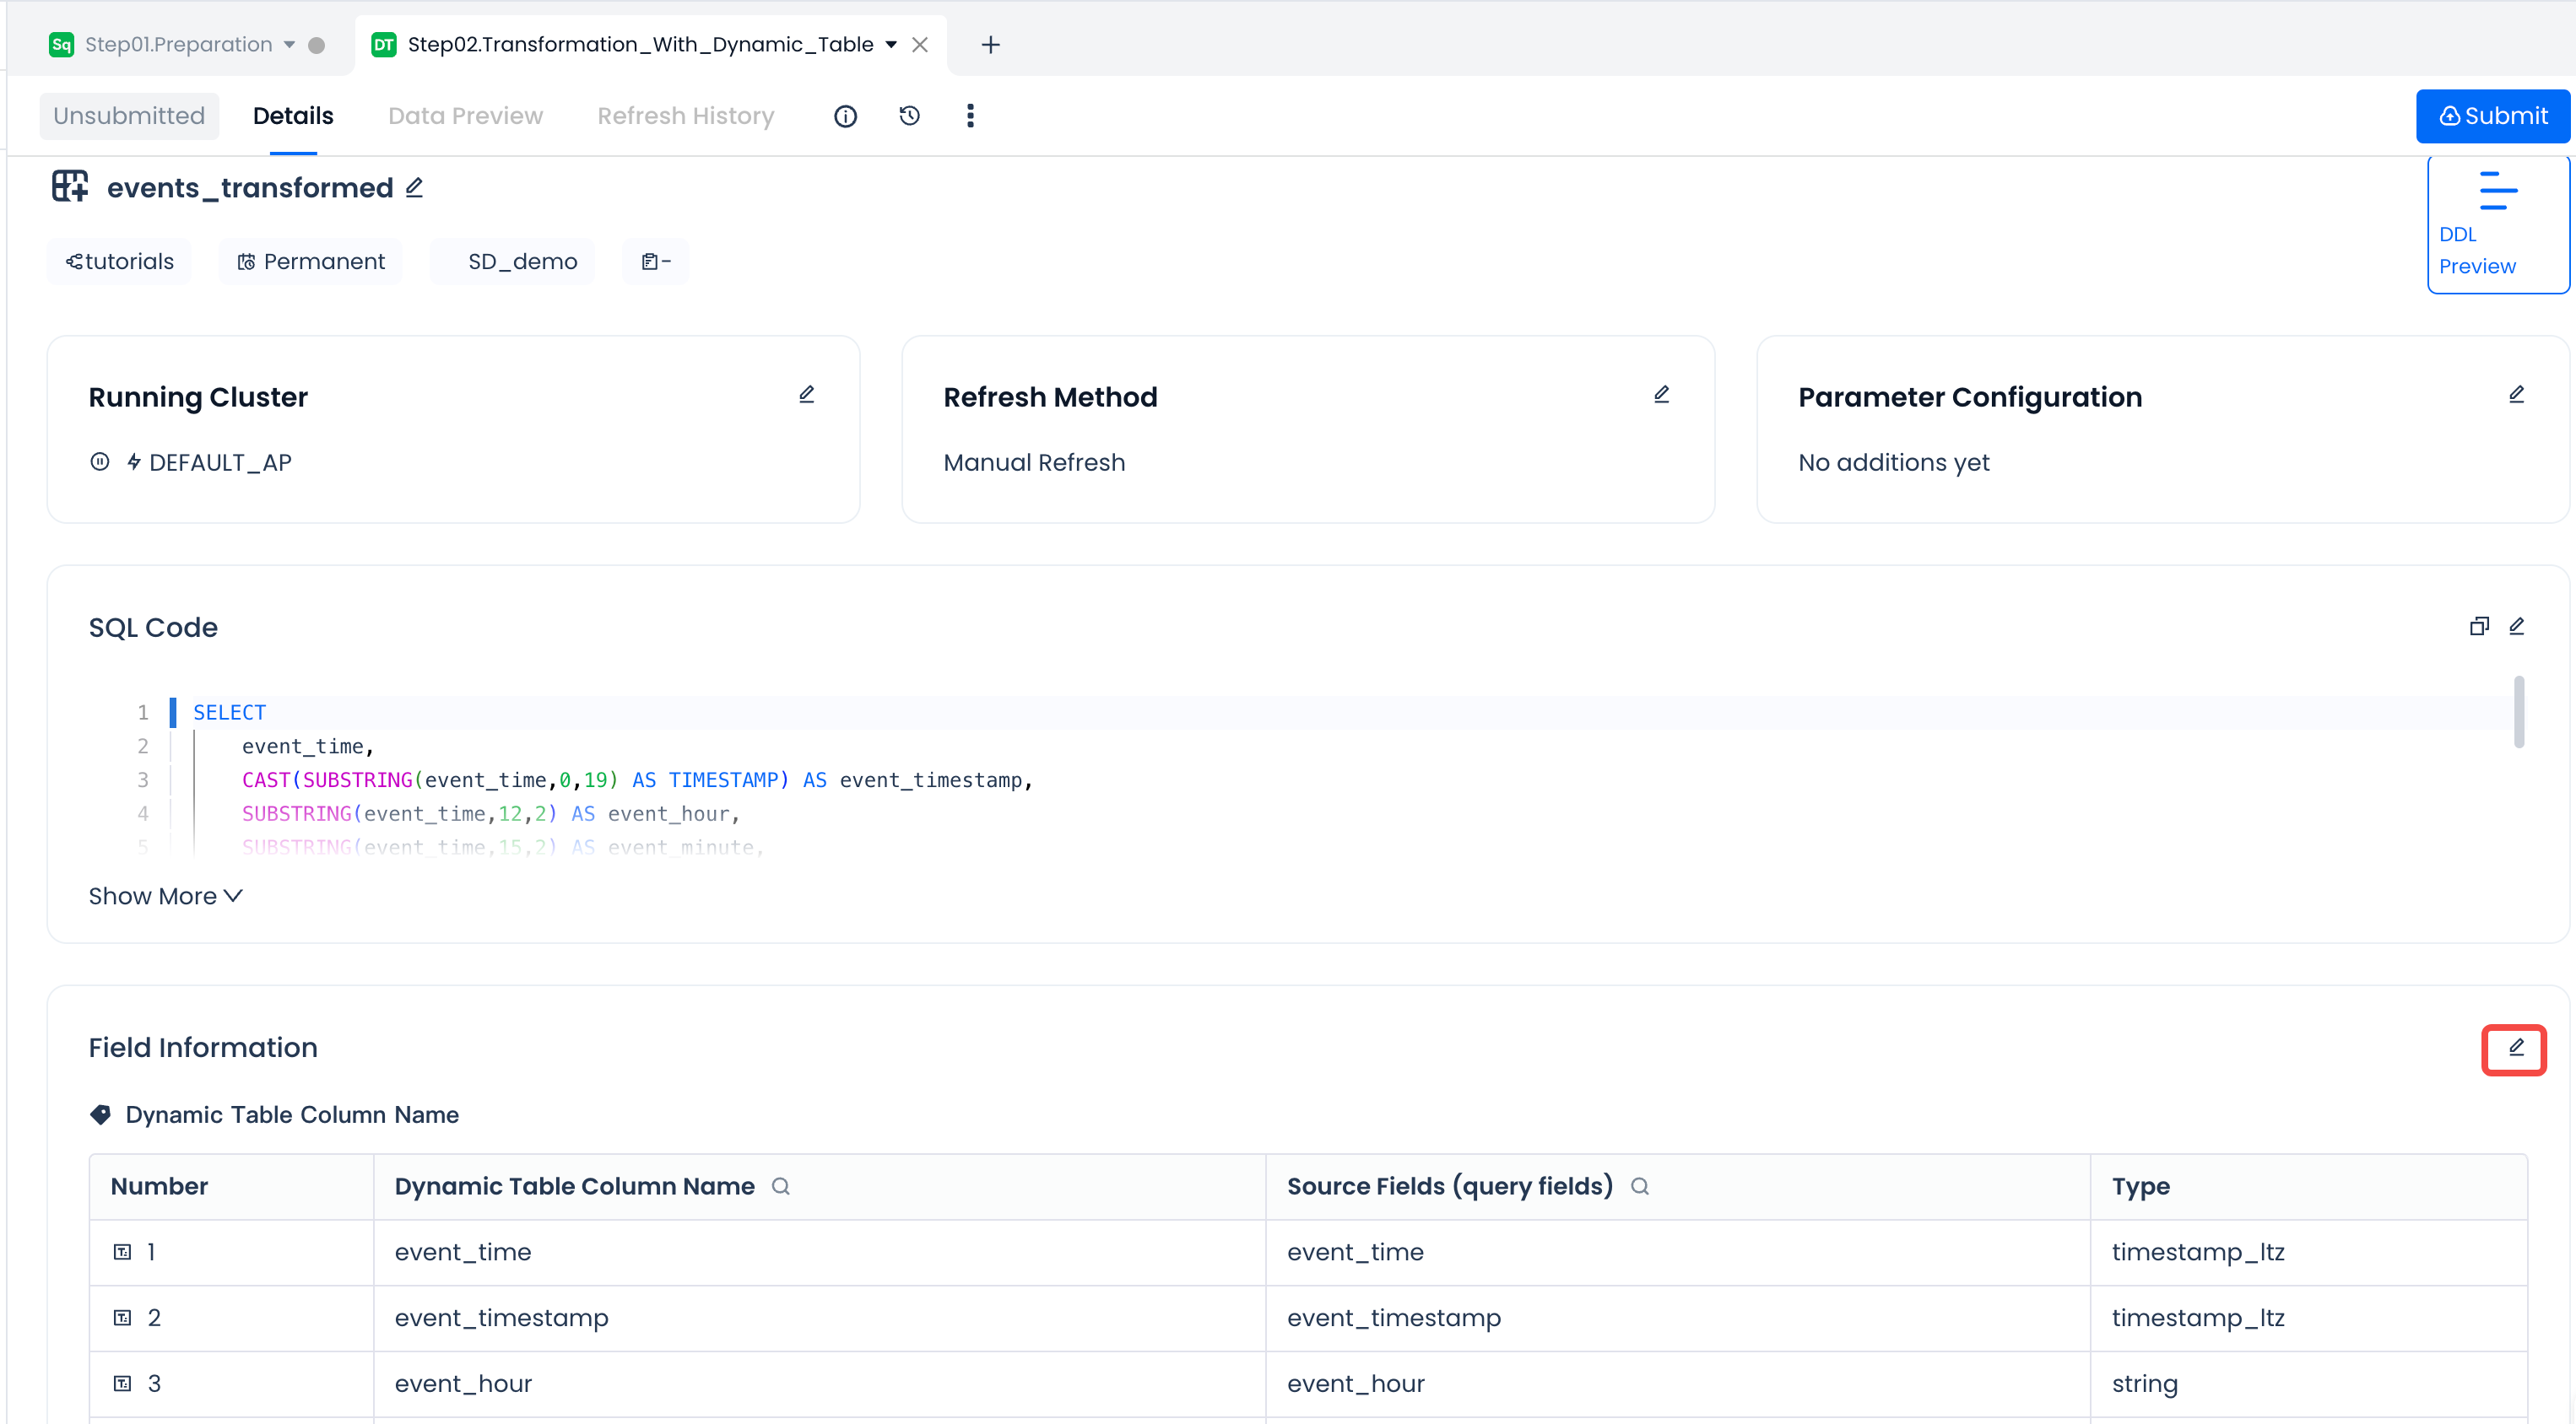Click the info circle icon in toolbar
This screenshot has width=2576, height=1424.
click(845, 116)
